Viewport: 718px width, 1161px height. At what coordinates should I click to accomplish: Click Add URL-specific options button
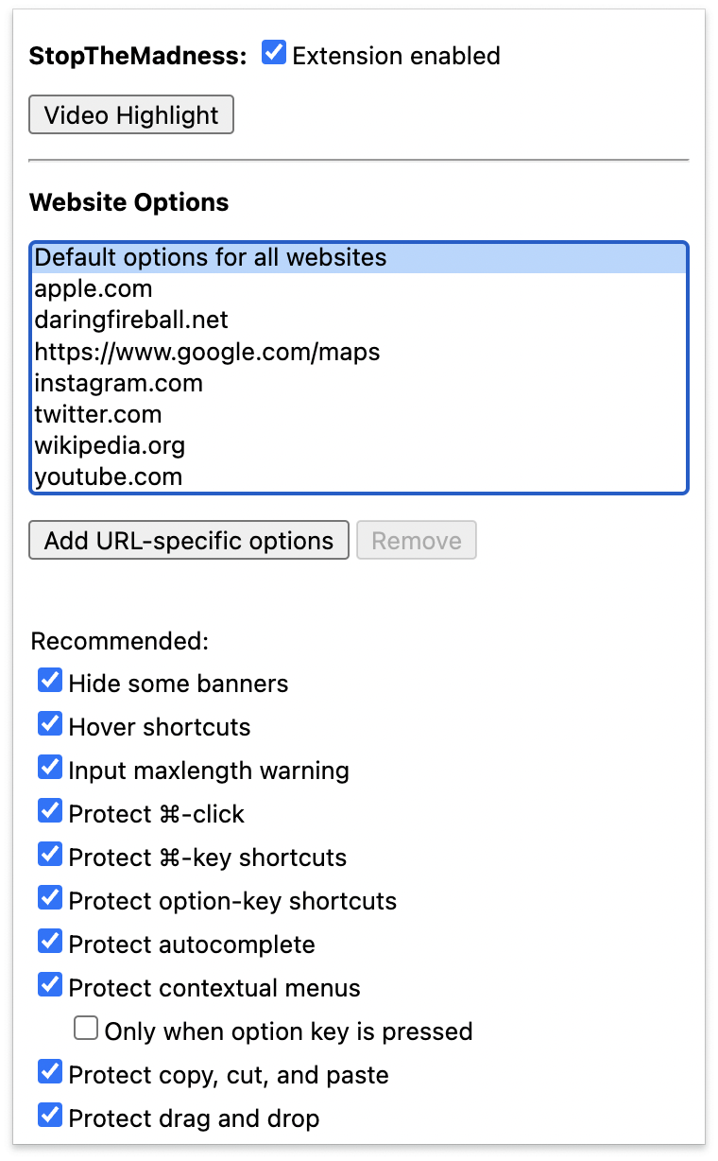[x=189, y=541]
